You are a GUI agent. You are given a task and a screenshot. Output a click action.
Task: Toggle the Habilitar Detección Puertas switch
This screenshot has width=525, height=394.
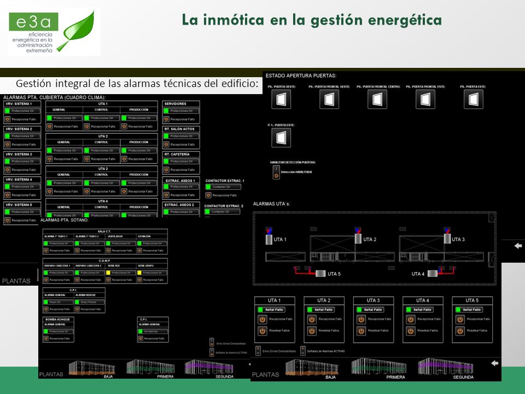pyautogui.click(x=276, y=172)
